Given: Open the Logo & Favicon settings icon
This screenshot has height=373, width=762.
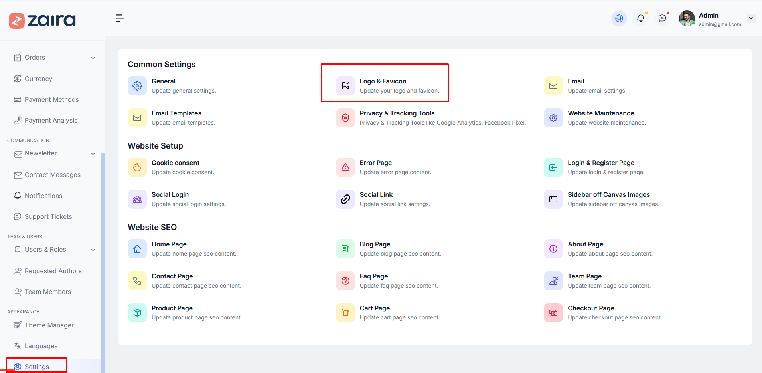Looking at the screenshot, I should [345, 85].
